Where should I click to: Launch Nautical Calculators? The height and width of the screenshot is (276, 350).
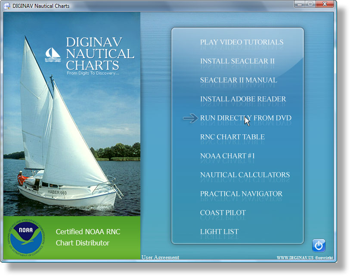(245, 175)
